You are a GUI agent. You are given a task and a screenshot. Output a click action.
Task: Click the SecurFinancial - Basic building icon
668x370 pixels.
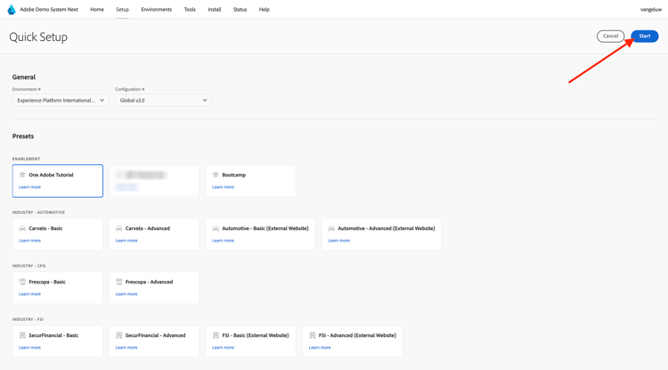[22, 335]
